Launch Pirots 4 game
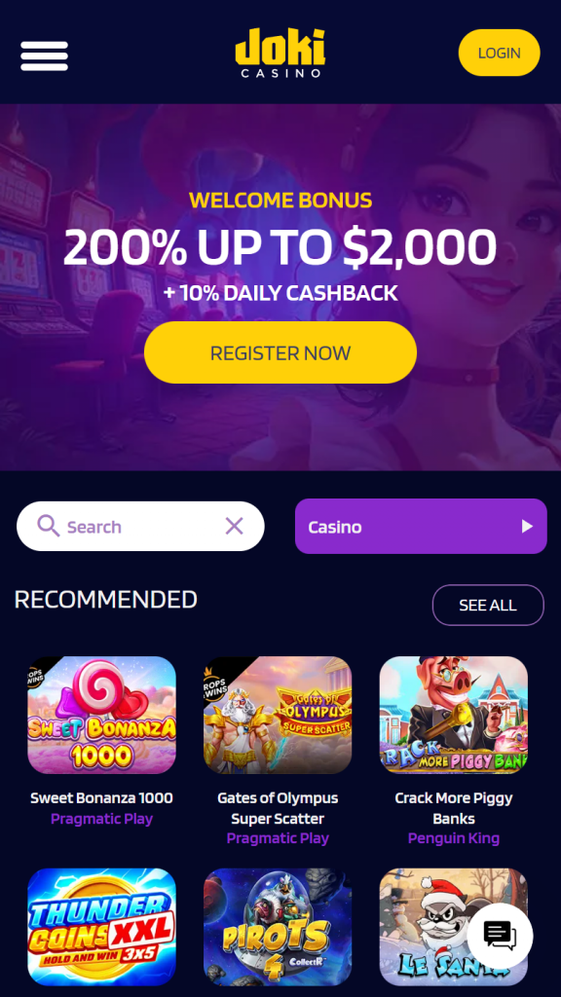 click(x=278, y=927)
